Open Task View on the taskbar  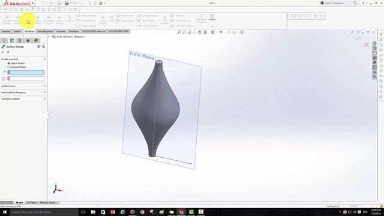[83, 212]
